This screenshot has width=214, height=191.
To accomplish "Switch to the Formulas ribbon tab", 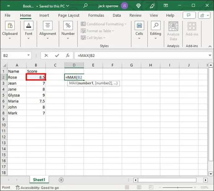I will click(96, 15).
